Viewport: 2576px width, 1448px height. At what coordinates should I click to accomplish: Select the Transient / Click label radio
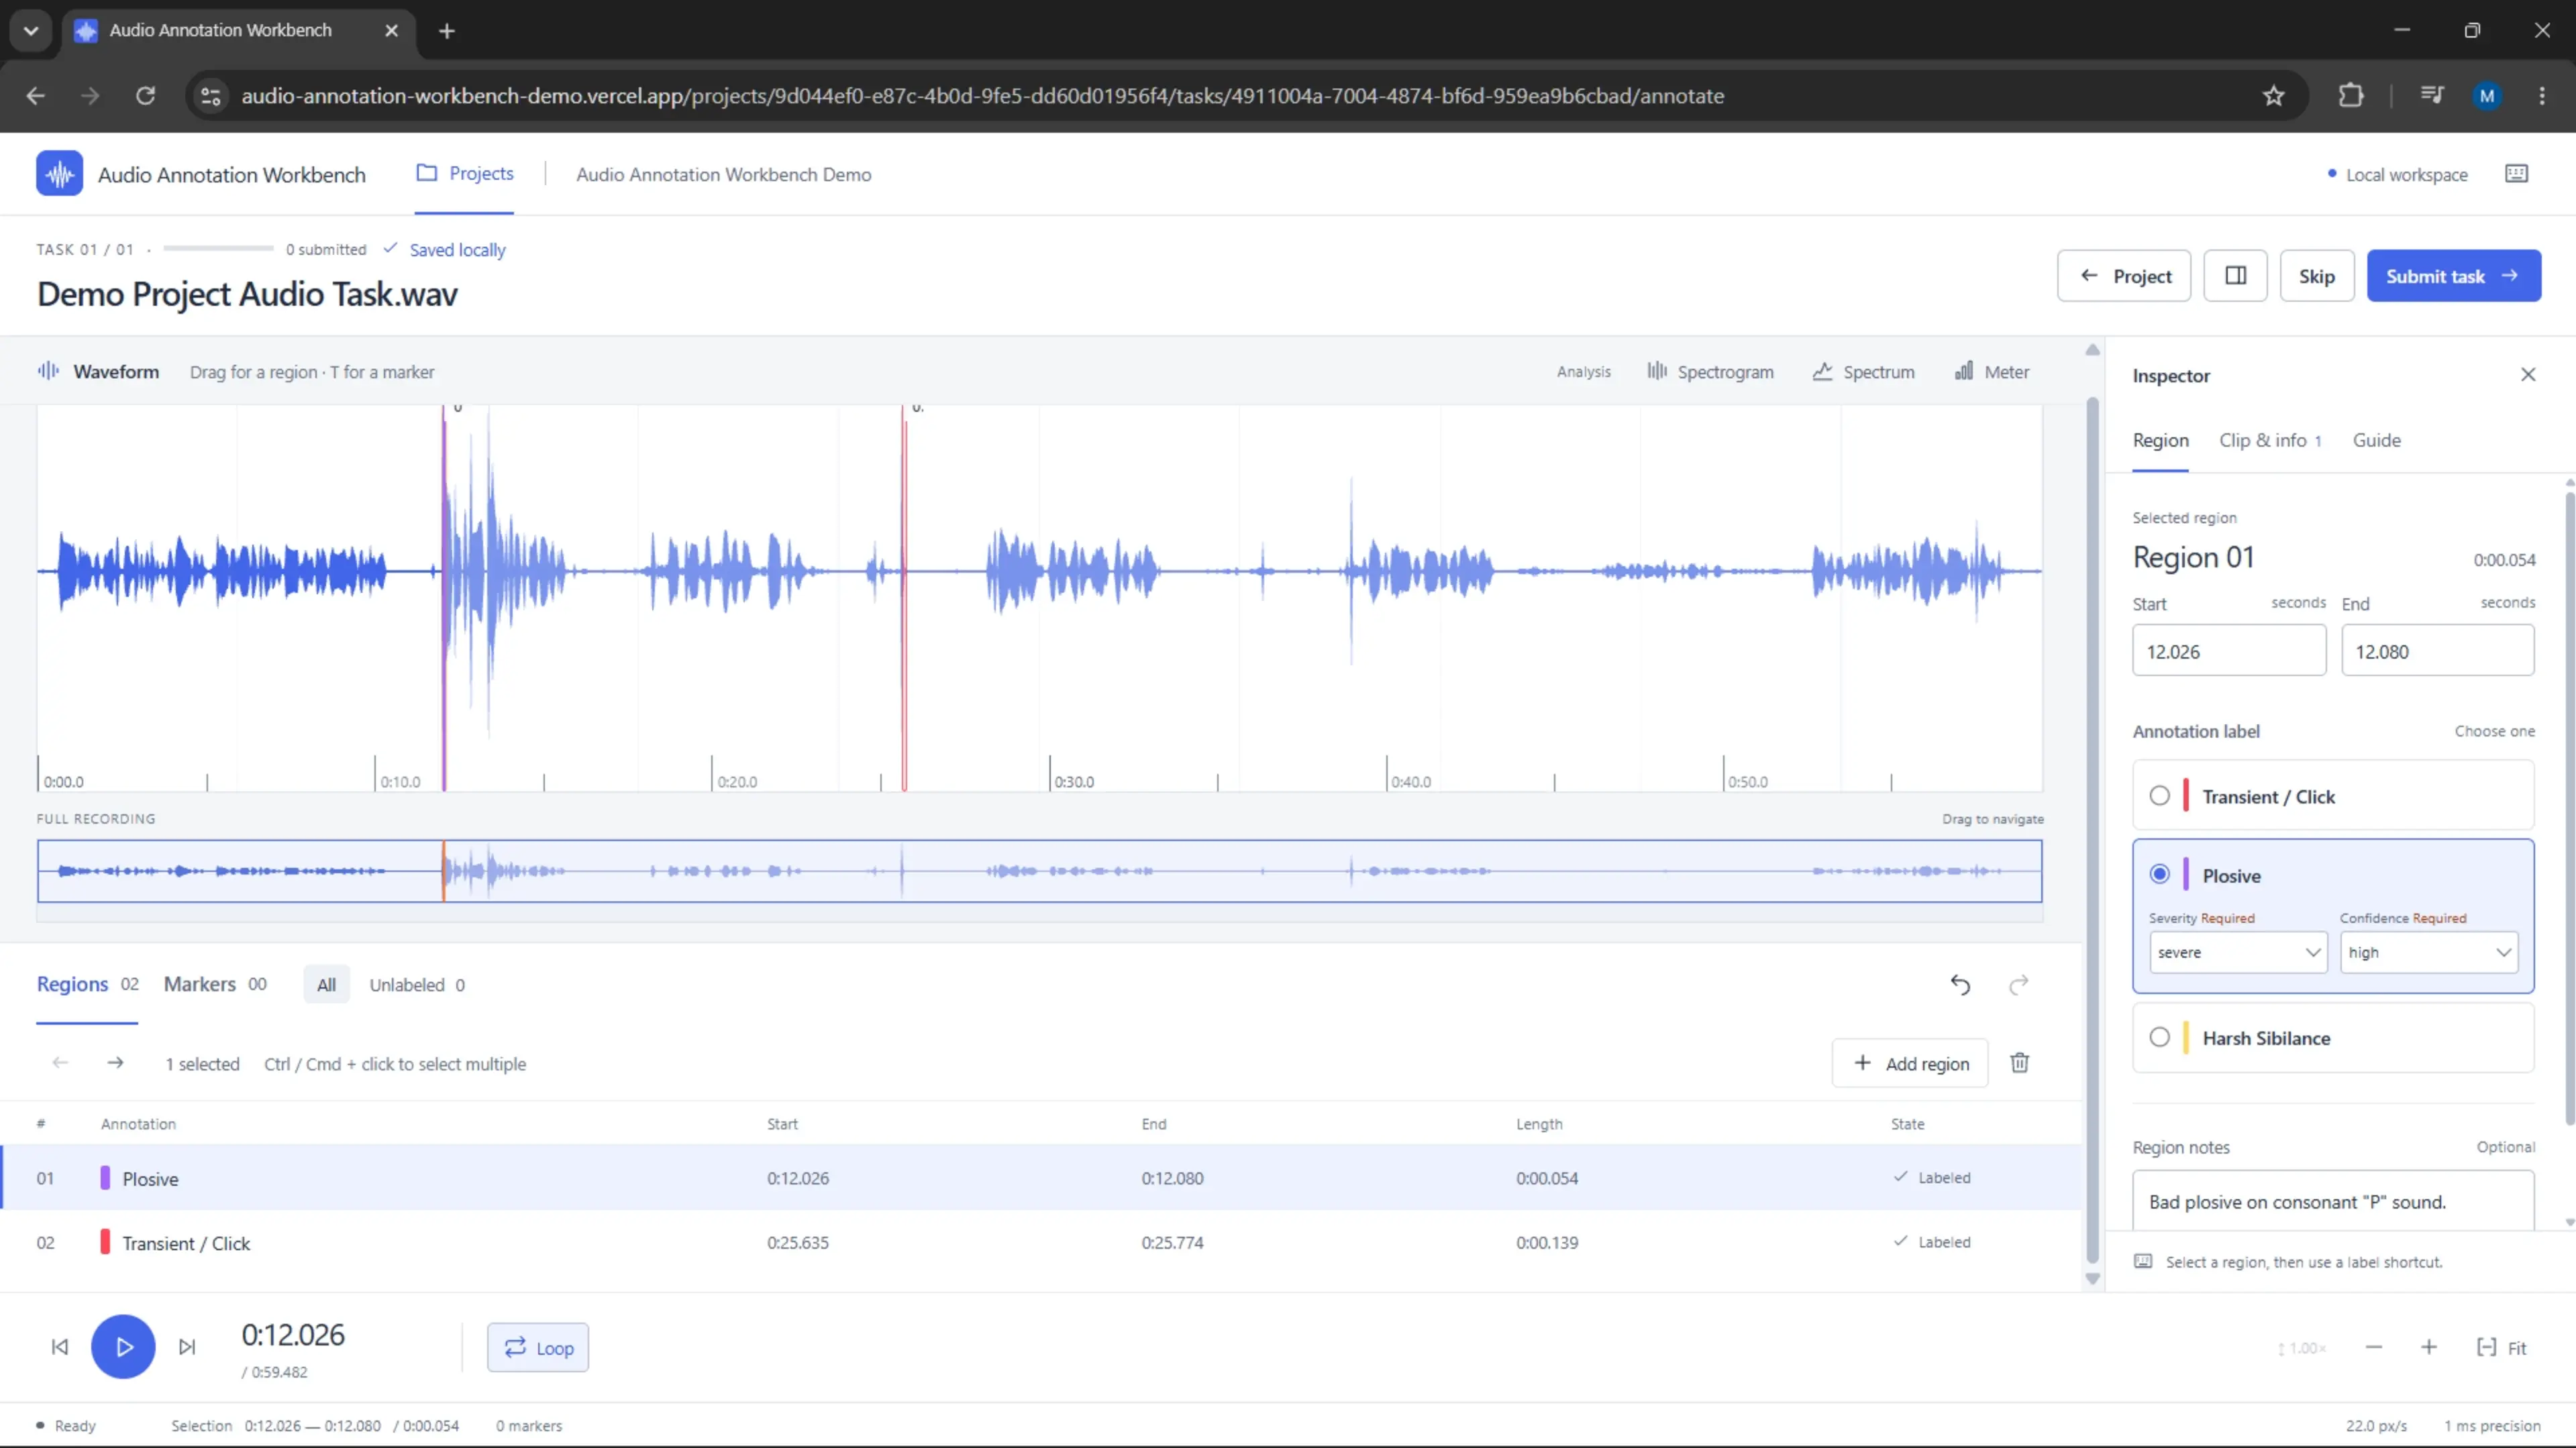(2160, 797)
